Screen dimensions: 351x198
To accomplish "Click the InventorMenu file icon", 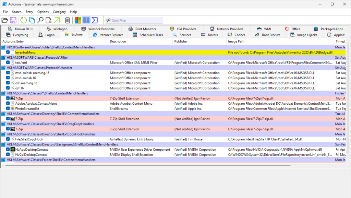I will (13, 53).
